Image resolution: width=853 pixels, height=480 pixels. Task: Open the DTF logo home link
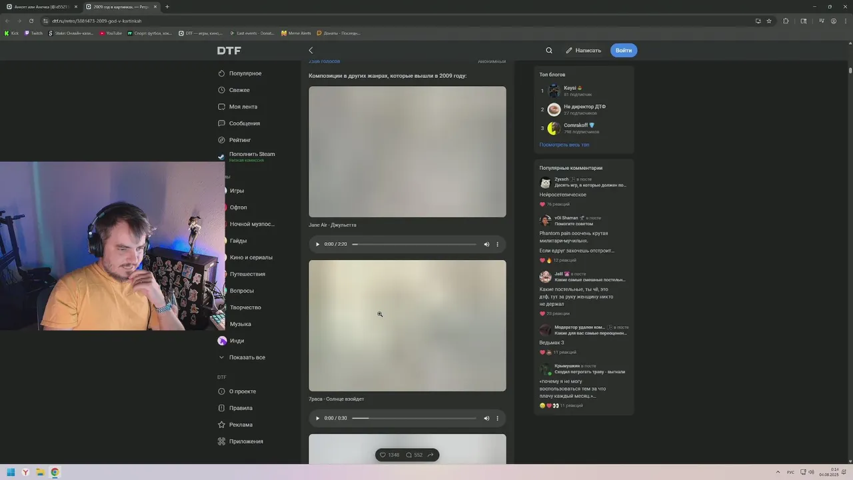229,51
